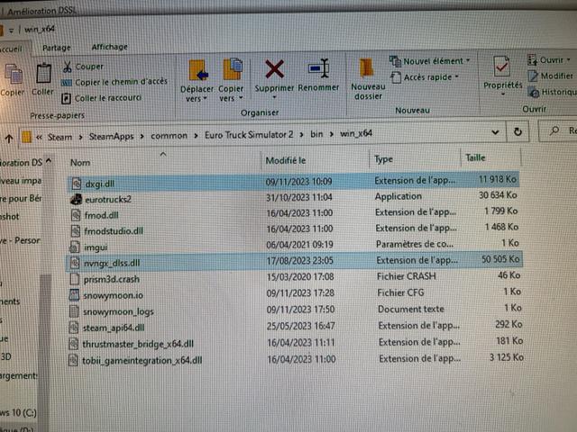This screenshot has width=577, height=432.
Task: Select the dxgi.dll file
Action: (294, 182)
